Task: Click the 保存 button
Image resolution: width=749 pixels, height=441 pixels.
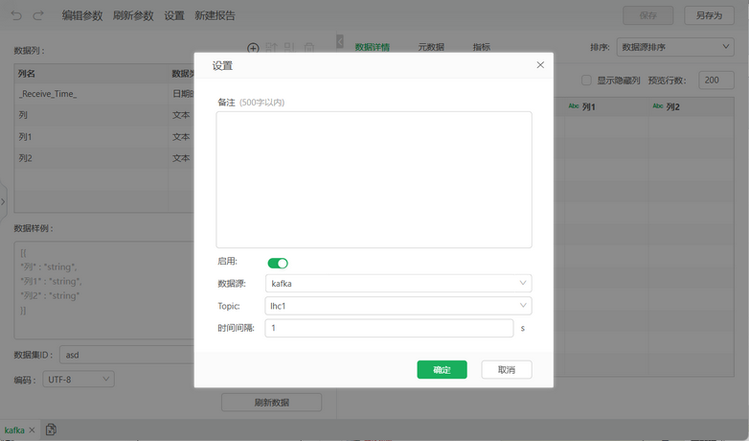Action: pyautogui.click(x=647, y=15)
